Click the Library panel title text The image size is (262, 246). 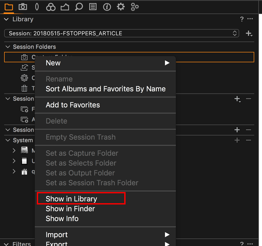tap(23, 19)
